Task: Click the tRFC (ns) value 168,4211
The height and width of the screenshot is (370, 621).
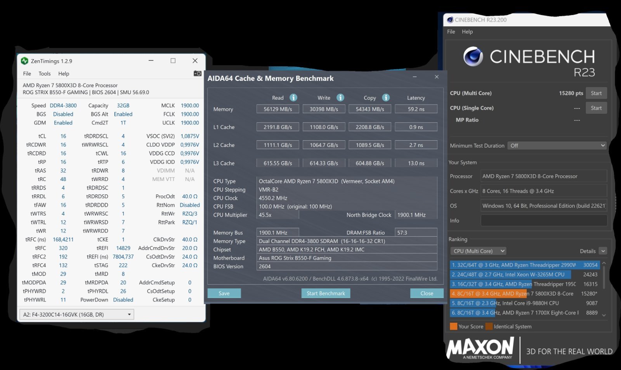Action: coord(63,239)
